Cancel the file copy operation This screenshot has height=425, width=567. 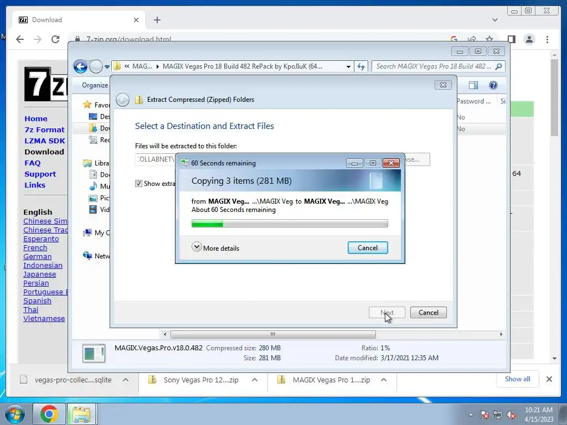(368, 247)
